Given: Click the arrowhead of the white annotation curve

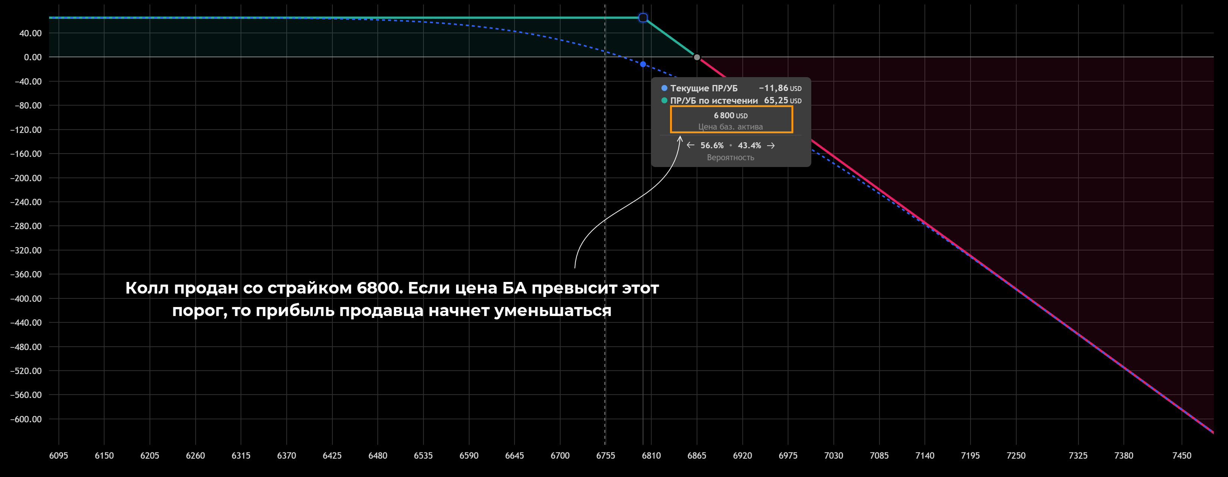Looking at the screenshot, I should click(x=680, y=139).
